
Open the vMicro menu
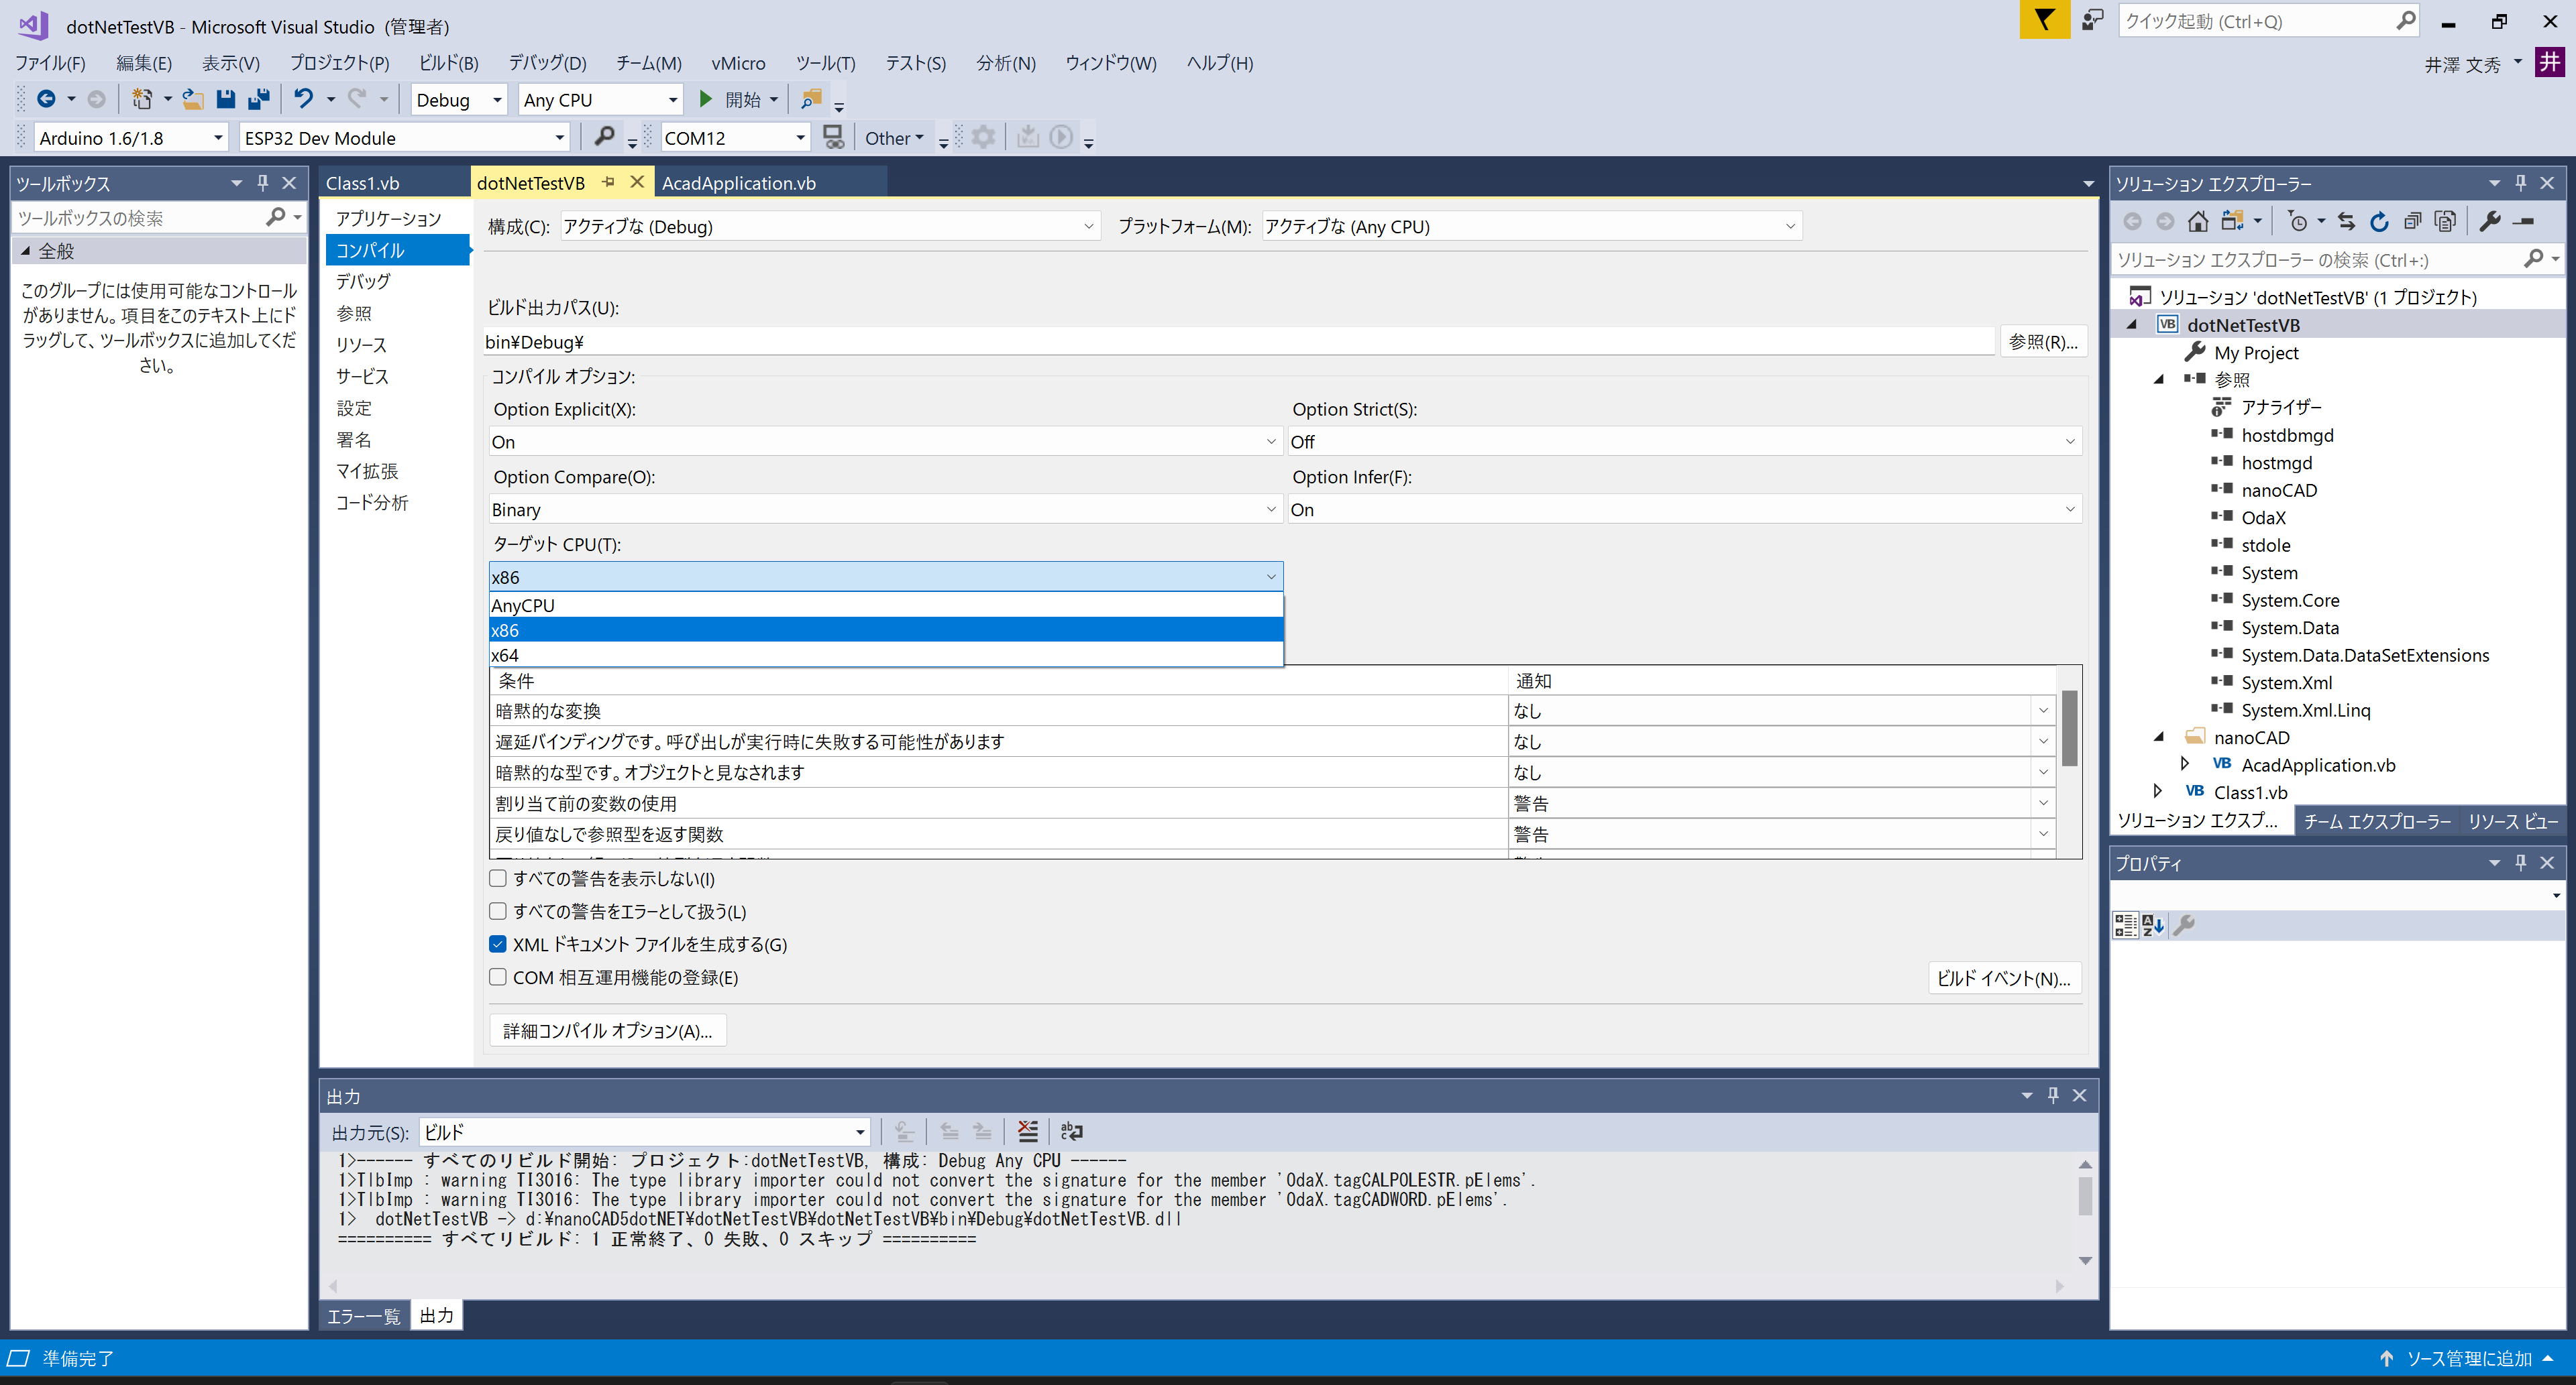(x=738, y=63)
